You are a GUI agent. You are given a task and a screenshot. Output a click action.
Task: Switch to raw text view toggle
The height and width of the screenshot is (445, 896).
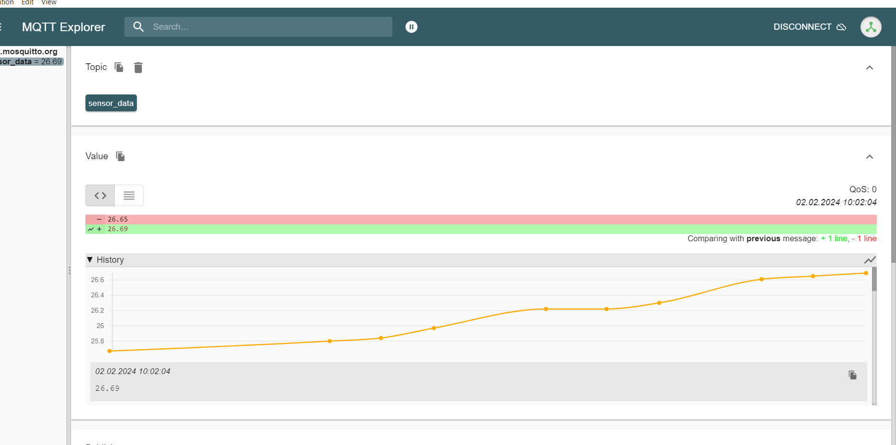[129, 196]
